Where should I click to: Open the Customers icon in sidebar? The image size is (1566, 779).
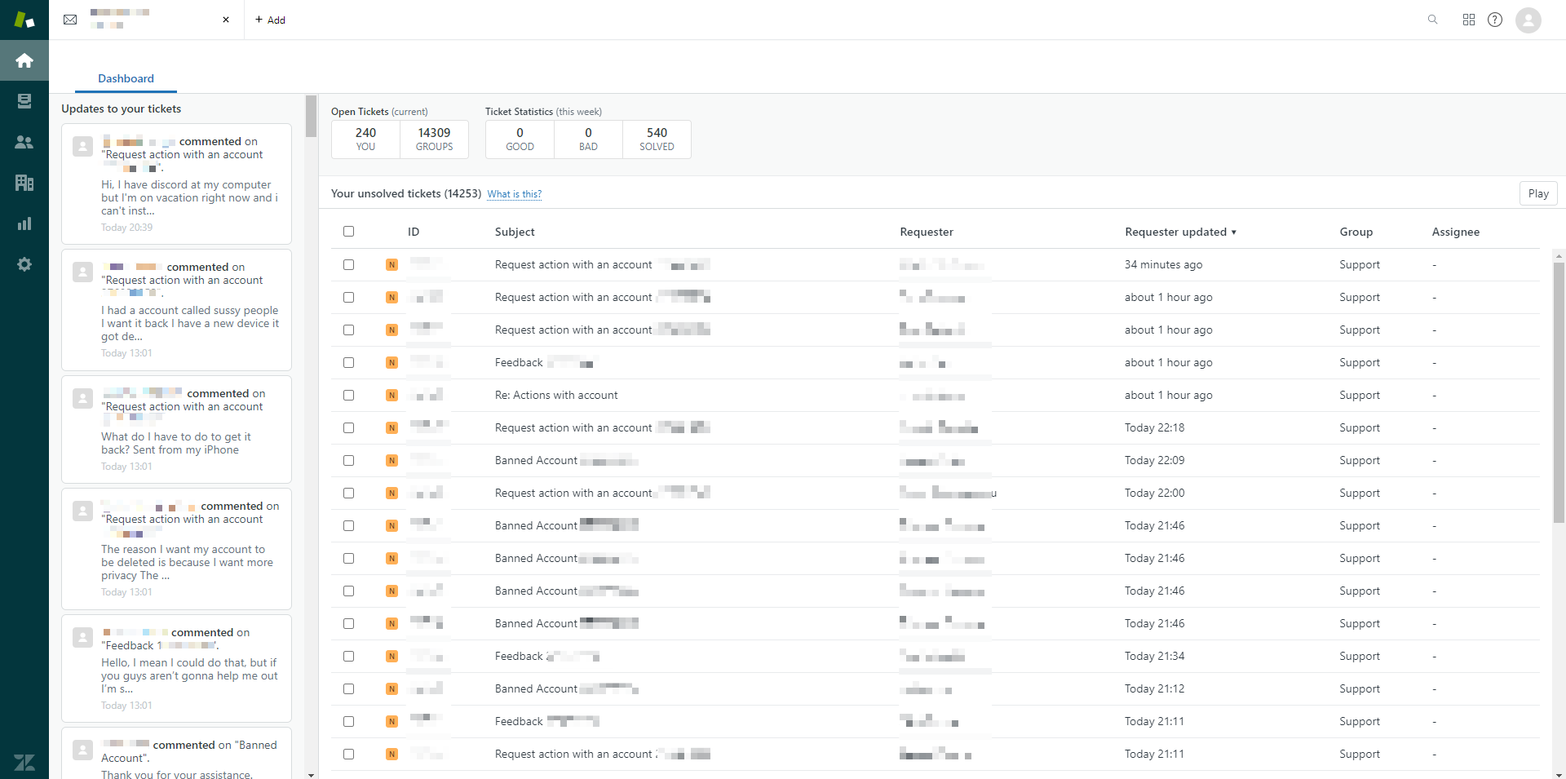coord(24,142)
